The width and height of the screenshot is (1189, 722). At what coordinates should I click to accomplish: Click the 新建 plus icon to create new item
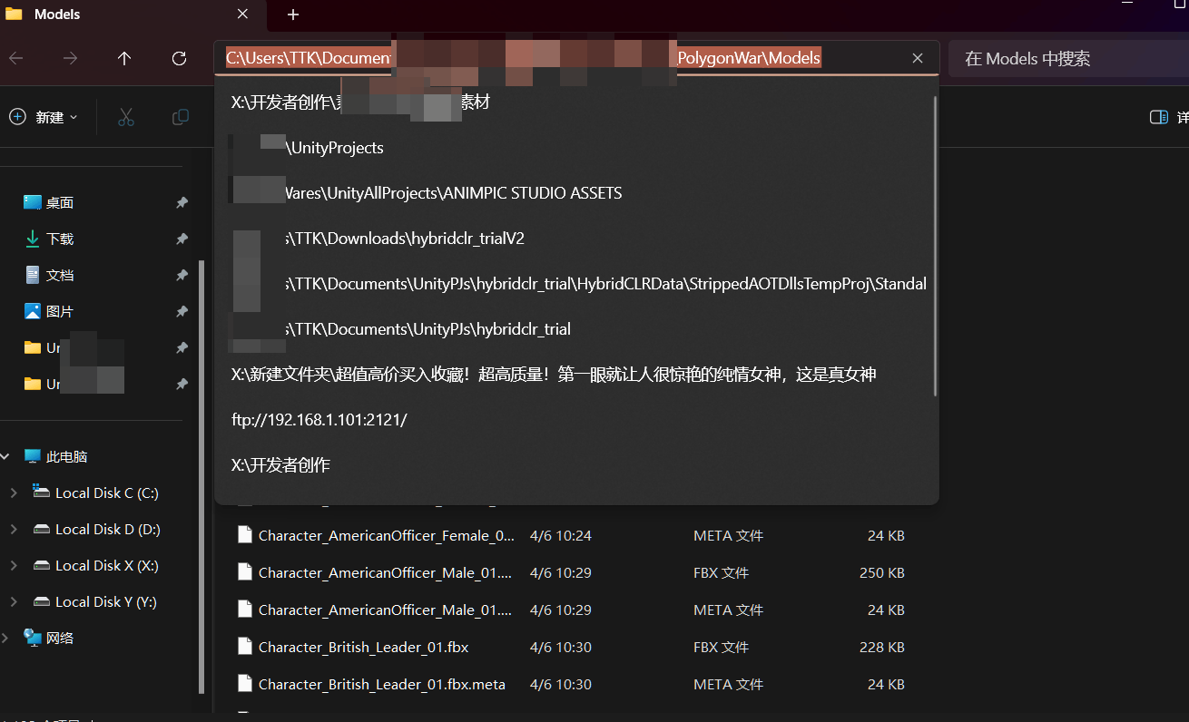[18, 117]
